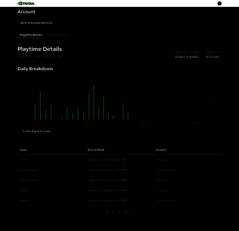Click the September 12 to October 12 date range
This screenshot has height=231, width=239.
coord(39,56)
